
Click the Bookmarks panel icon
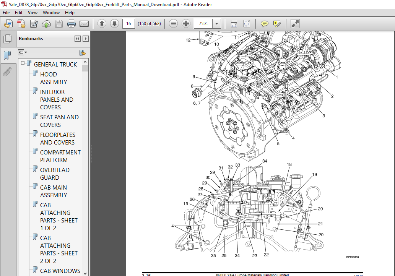[8, 55]
